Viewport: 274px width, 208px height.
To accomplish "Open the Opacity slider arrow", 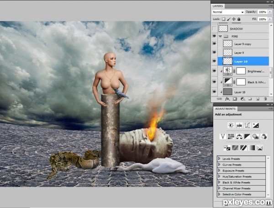I will (270, 12).
